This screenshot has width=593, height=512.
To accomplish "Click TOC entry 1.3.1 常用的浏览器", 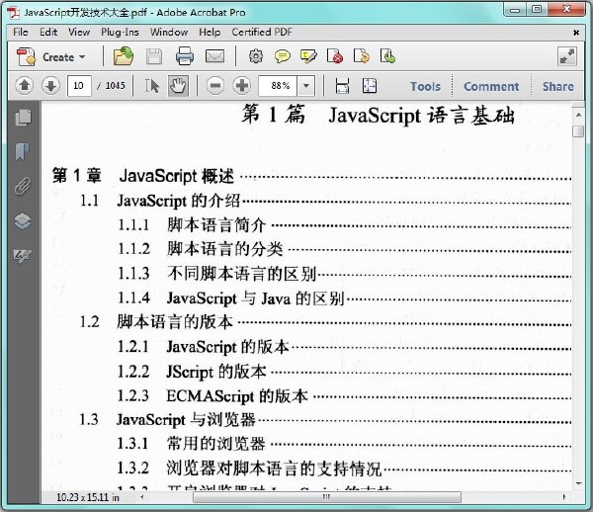I will coord(192,444).
